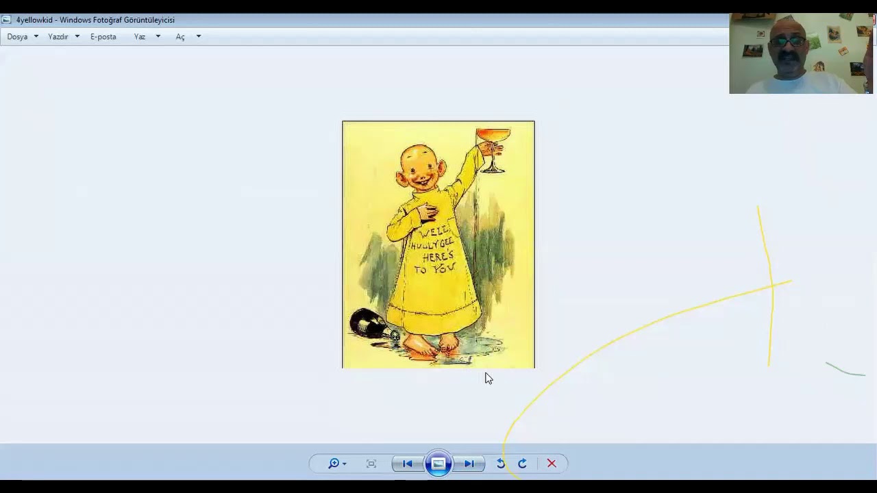Screen dimensions: 877x493
Task: Open the Yazdır menu
Action: click(58, 37)
